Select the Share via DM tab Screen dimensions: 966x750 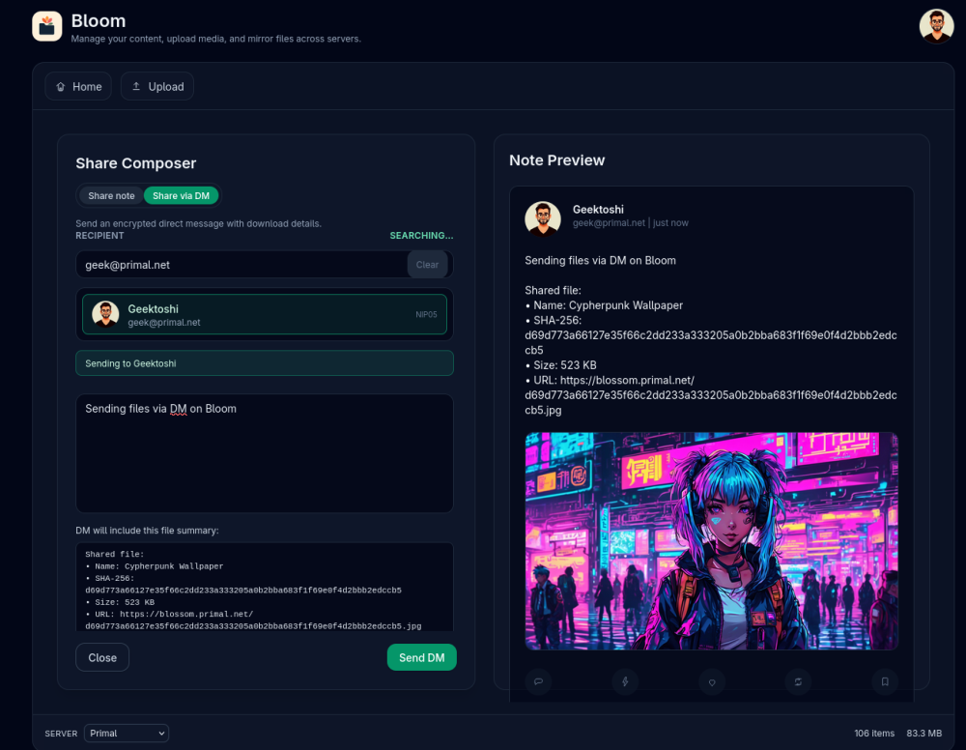coord(182,196)
